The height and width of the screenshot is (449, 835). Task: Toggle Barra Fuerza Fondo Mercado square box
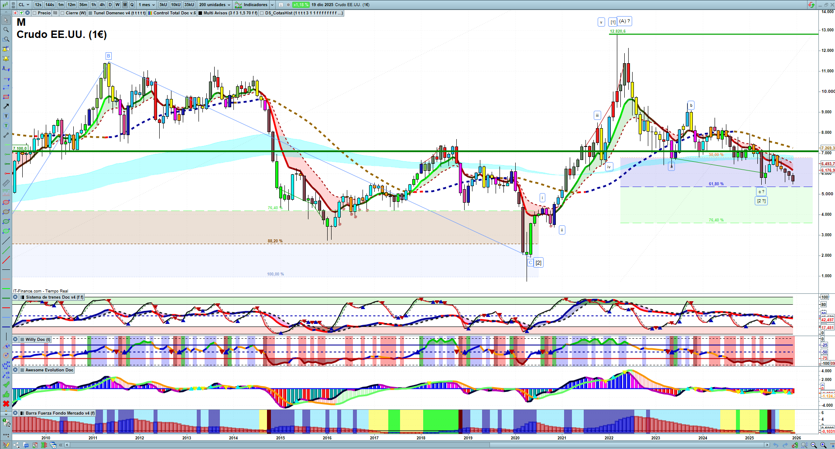(x=22, y=413)
